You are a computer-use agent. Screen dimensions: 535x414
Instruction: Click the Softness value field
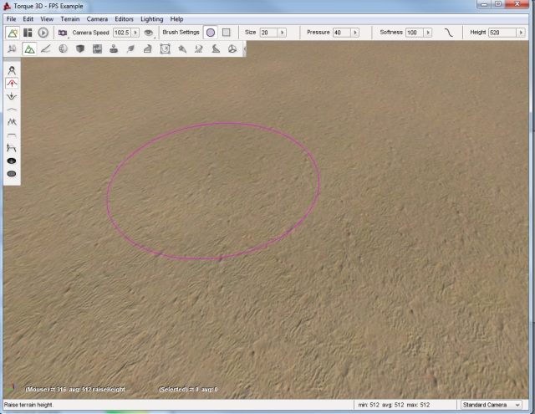point(413,33)
